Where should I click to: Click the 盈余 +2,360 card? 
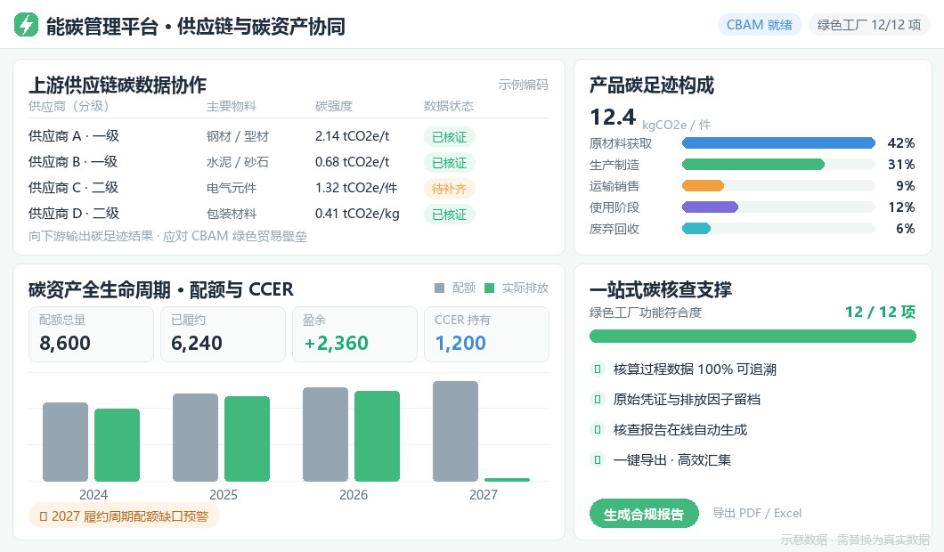pos(354,334)
